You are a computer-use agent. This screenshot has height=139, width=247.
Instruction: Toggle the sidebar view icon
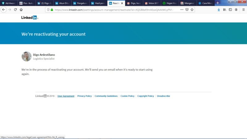point(230,10)
